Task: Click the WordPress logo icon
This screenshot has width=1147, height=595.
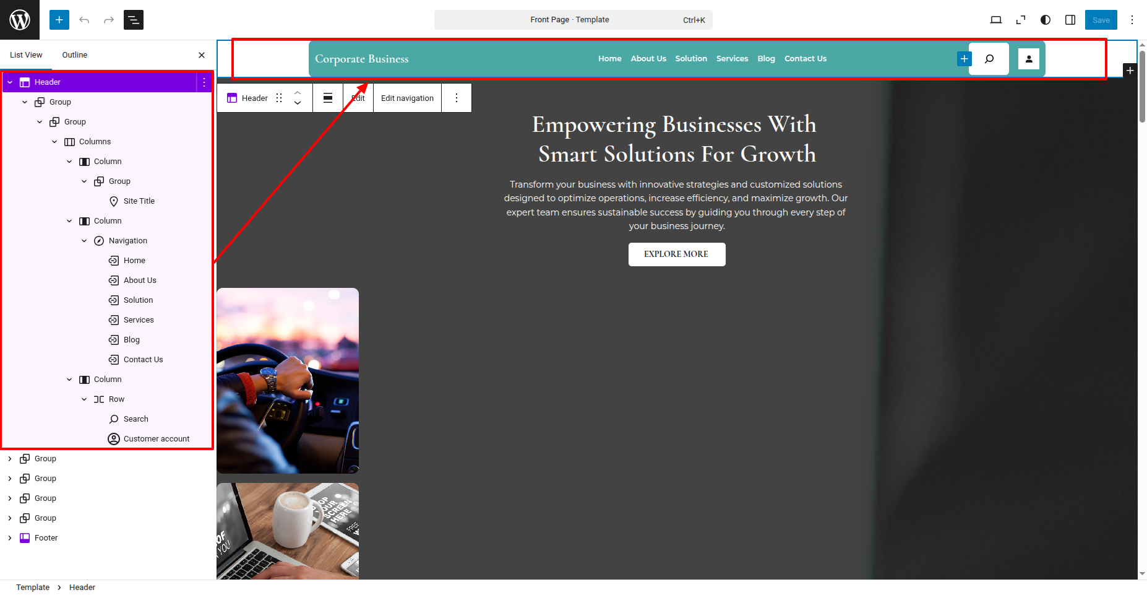Action: coord(20,20)
